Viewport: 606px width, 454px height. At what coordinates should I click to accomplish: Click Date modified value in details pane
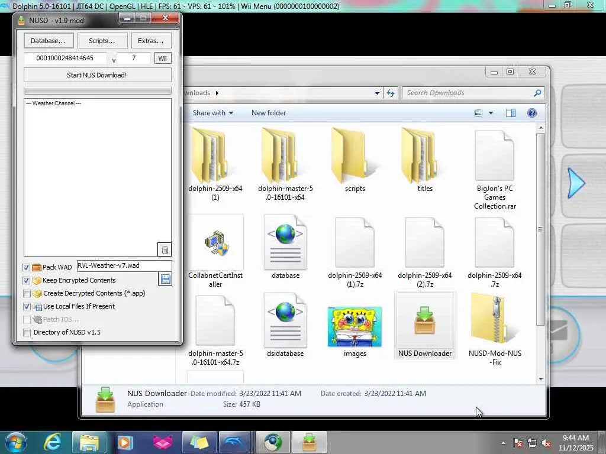tap(270, 394)
